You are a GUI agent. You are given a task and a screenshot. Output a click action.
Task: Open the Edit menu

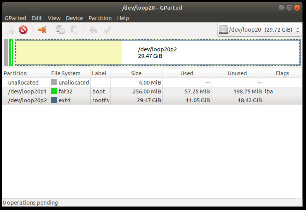(37, 18)
